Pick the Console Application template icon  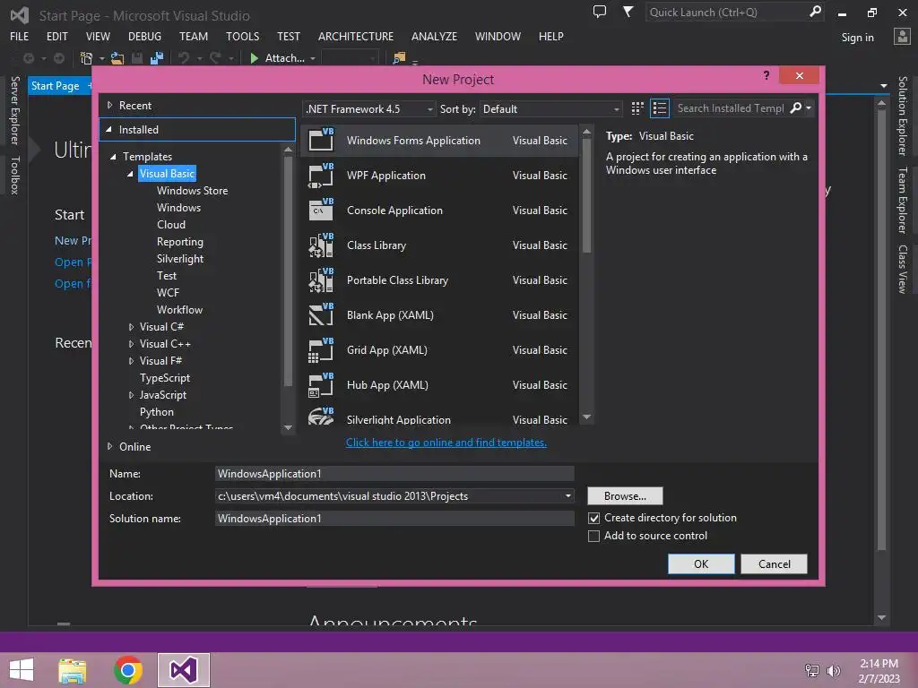321,210
